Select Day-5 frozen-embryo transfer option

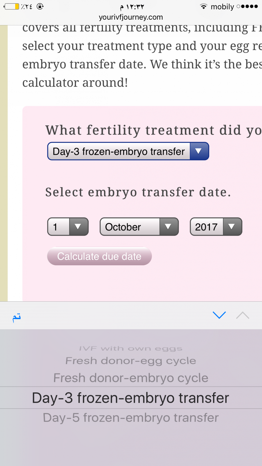click(x=131, y=417)
